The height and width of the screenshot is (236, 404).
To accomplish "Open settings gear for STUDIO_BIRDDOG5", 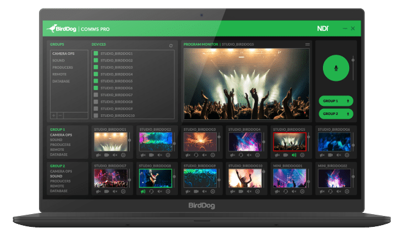I will point(302,155).
